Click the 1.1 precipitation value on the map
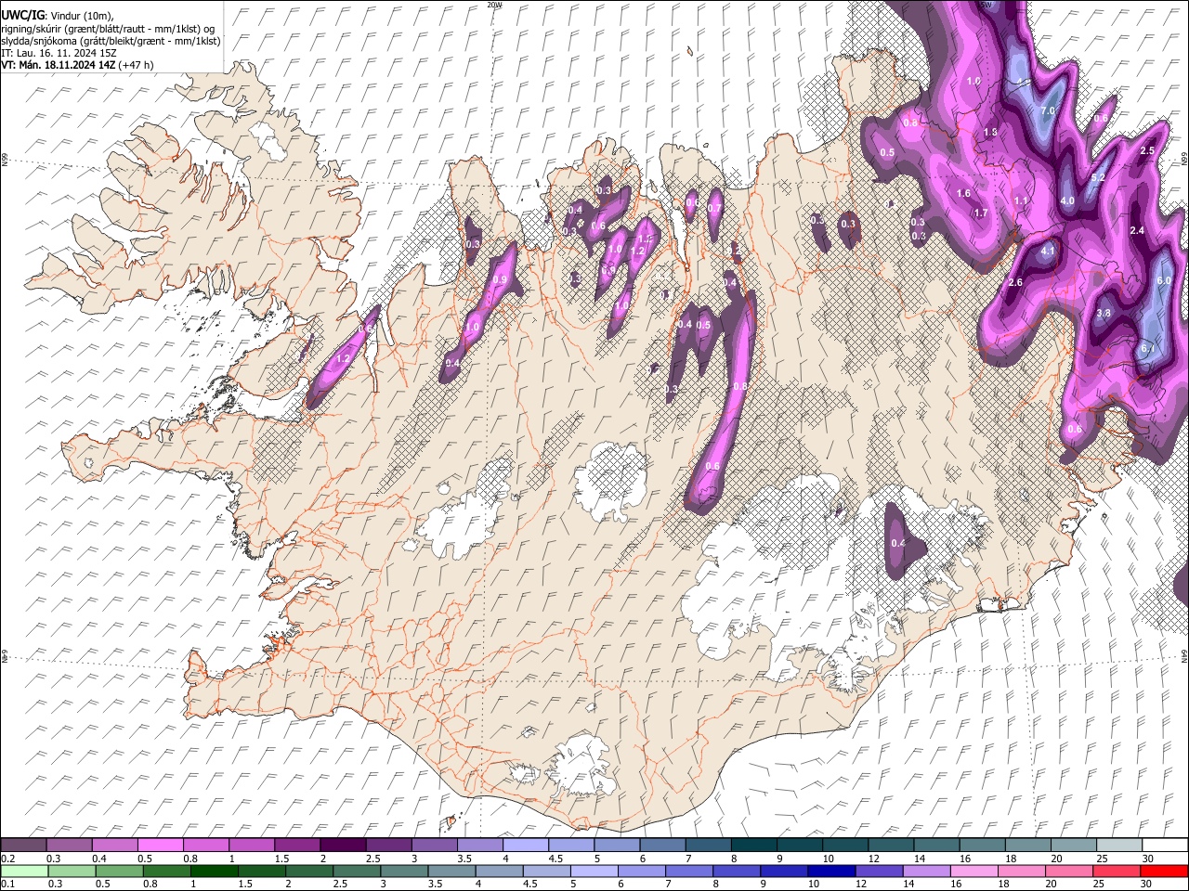The height and width of the screenshot is (891, 1189). 1022,200
